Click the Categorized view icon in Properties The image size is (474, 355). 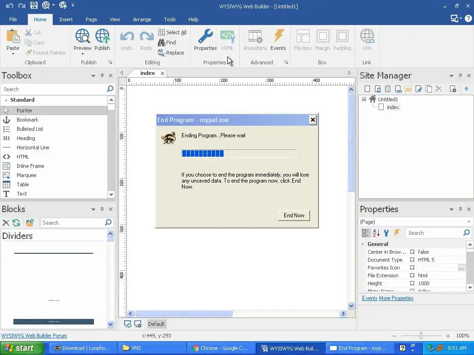(366, 233)
